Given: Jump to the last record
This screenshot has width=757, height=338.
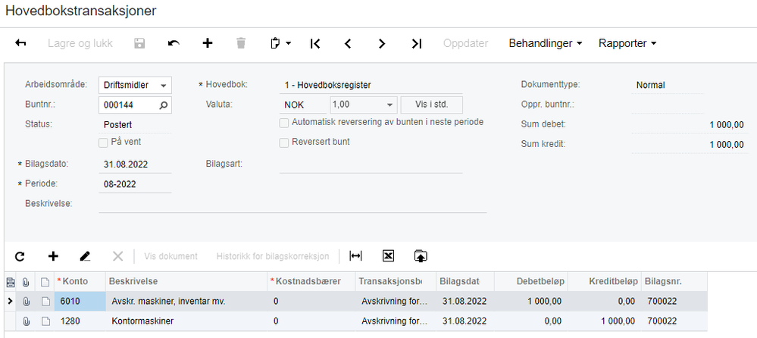Looking at the screenshot, I should point(416,44).
